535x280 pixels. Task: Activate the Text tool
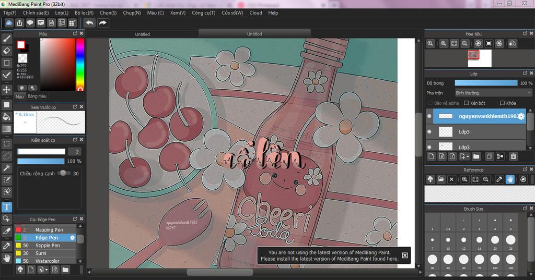point(6,207)
